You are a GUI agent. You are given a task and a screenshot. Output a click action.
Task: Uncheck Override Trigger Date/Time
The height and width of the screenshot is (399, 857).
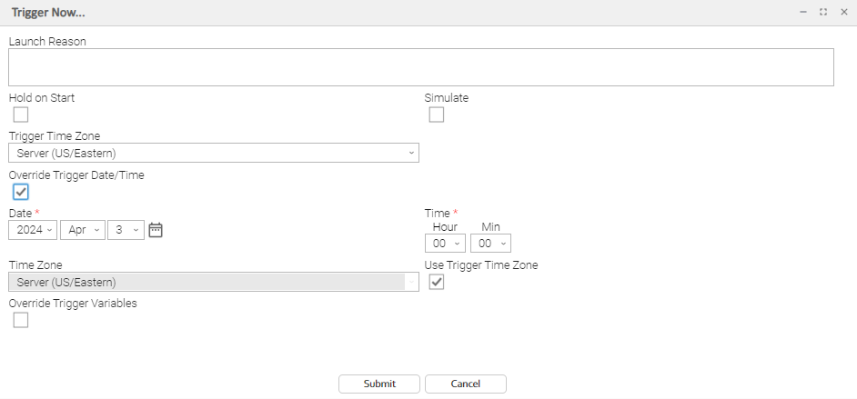tap(21, 192)
